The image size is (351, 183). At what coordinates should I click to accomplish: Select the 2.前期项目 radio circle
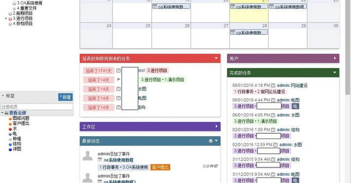click(10, 14)
